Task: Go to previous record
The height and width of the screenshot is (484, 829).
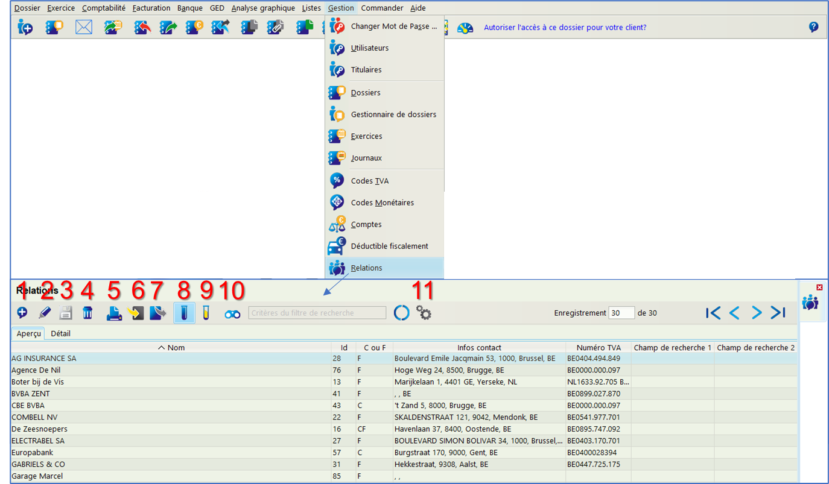Action: (x=734, y=313)
